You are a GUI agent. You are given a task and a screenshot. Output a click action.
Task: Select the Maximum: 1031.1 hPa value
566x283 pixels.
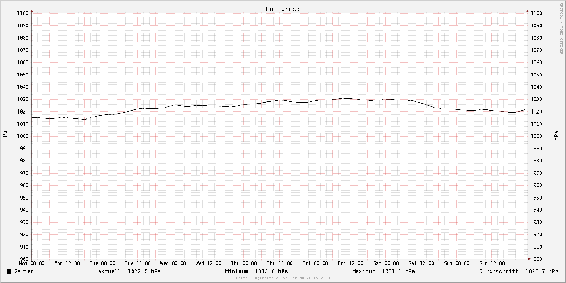tap(383, 271)
